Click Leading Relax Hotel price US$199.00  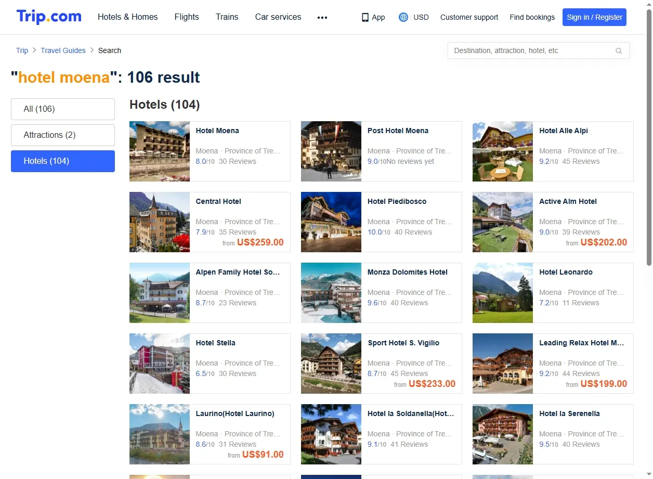(604, 384)
